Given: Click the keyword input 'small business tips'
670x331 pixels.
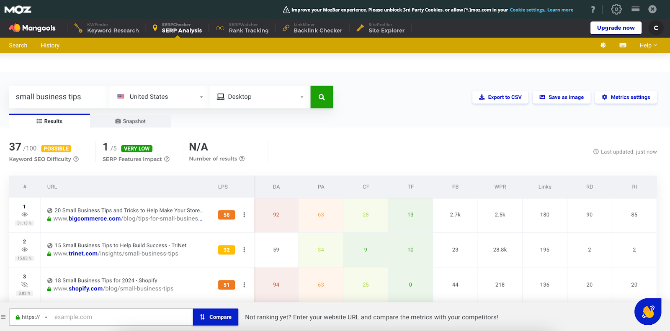Looking at the screenshot, I should [58, 97].
